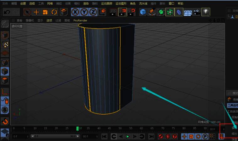
Task: Toggle the Y axis lock
Action: click(x=84, y=12)
